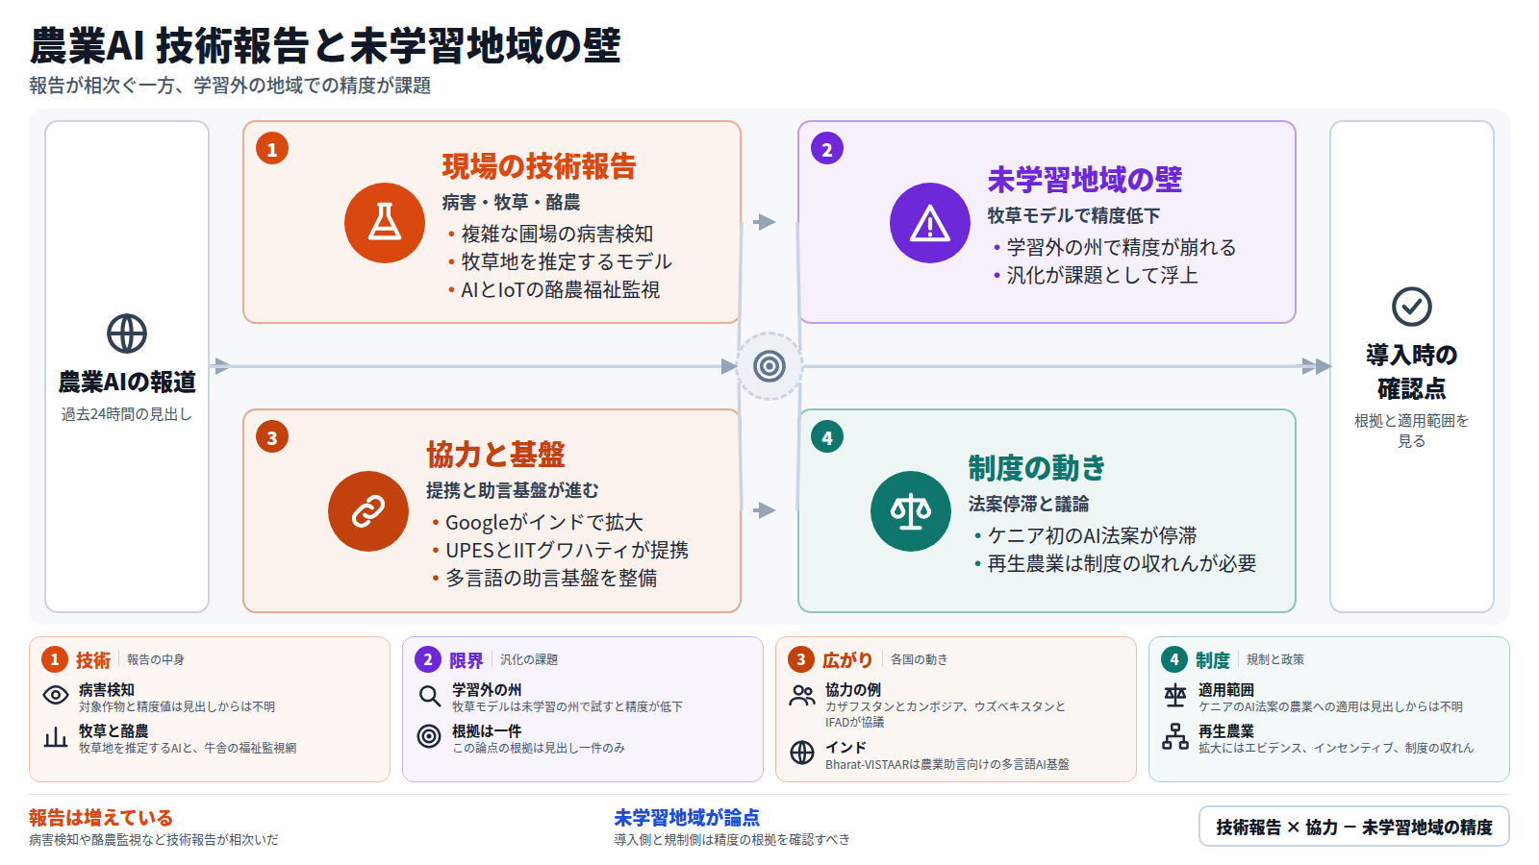Click the globe icon above 農業AIの報道
The image size is (1539, 865).
pyautogui.click(x=127, y=334)
